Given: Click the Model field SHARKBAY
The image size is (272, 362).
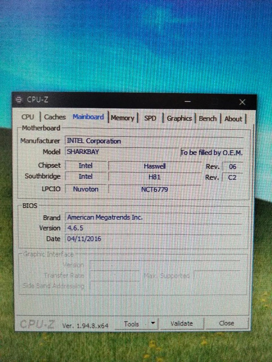Looking at the screenshot, I should [x=122, y=152].
